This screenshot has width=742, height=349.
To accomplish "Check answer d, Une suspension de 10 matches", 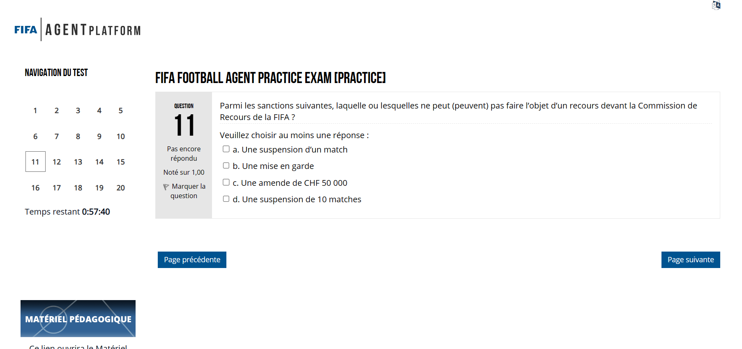I will 226,199.
